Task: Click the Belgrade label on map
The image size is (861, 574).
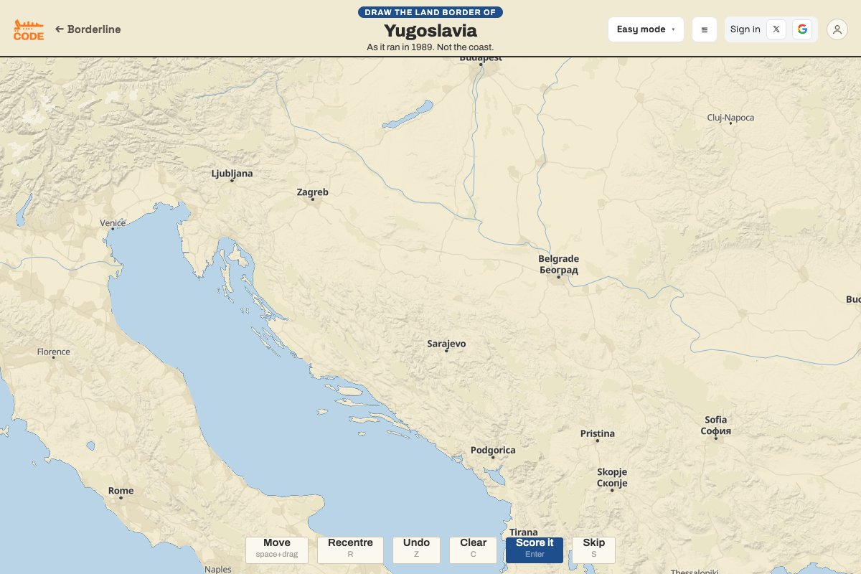Action: pyautogui.click(x=559, y=264)
